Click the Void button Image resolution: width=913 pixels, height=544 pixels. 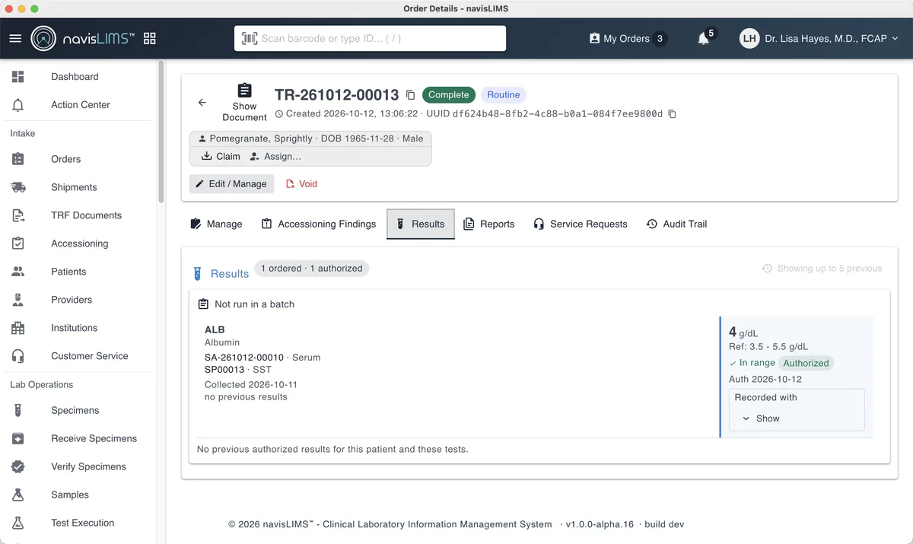point(301,183)
